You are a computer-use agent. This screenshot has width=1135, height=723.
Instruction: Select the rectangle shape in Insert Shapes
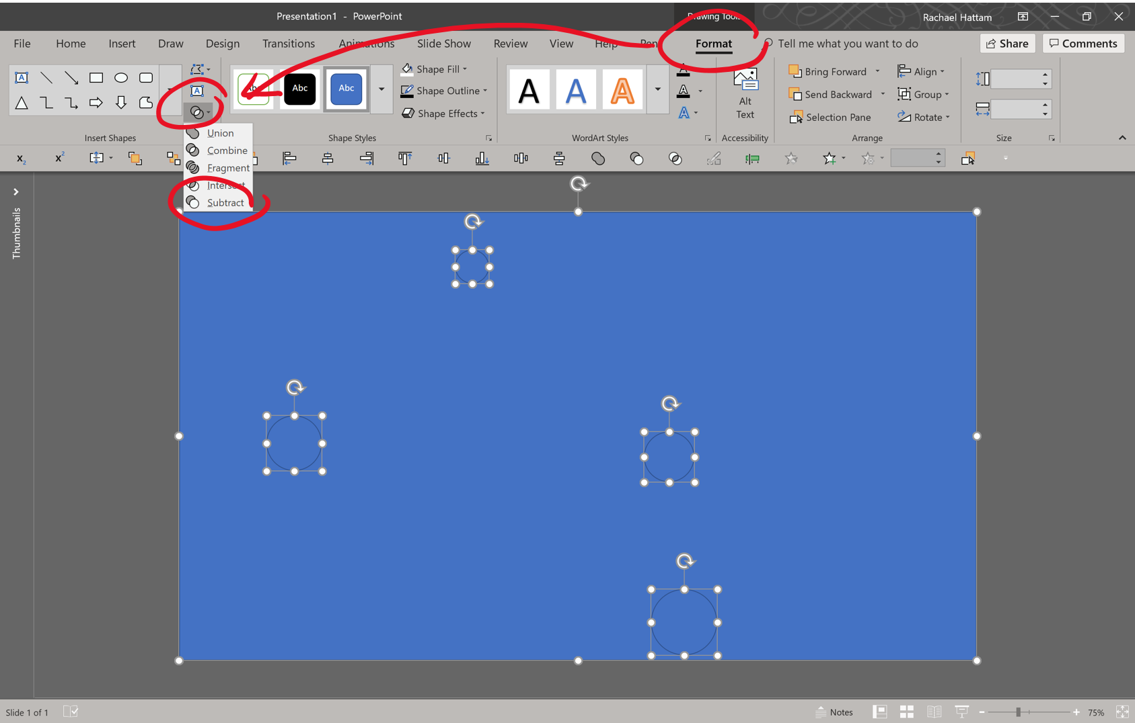(96, 77)
